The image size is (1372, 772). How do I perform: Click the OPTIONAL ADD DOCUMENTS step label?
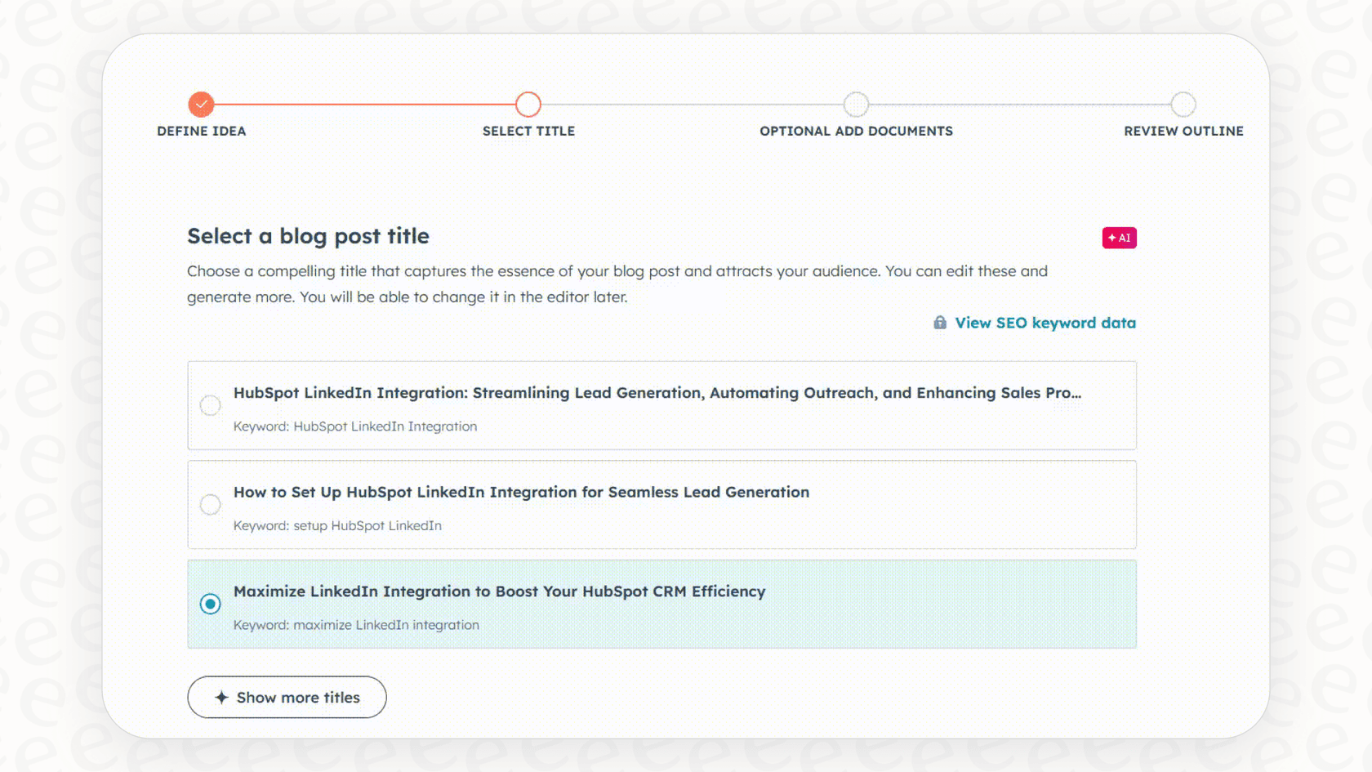856,131
